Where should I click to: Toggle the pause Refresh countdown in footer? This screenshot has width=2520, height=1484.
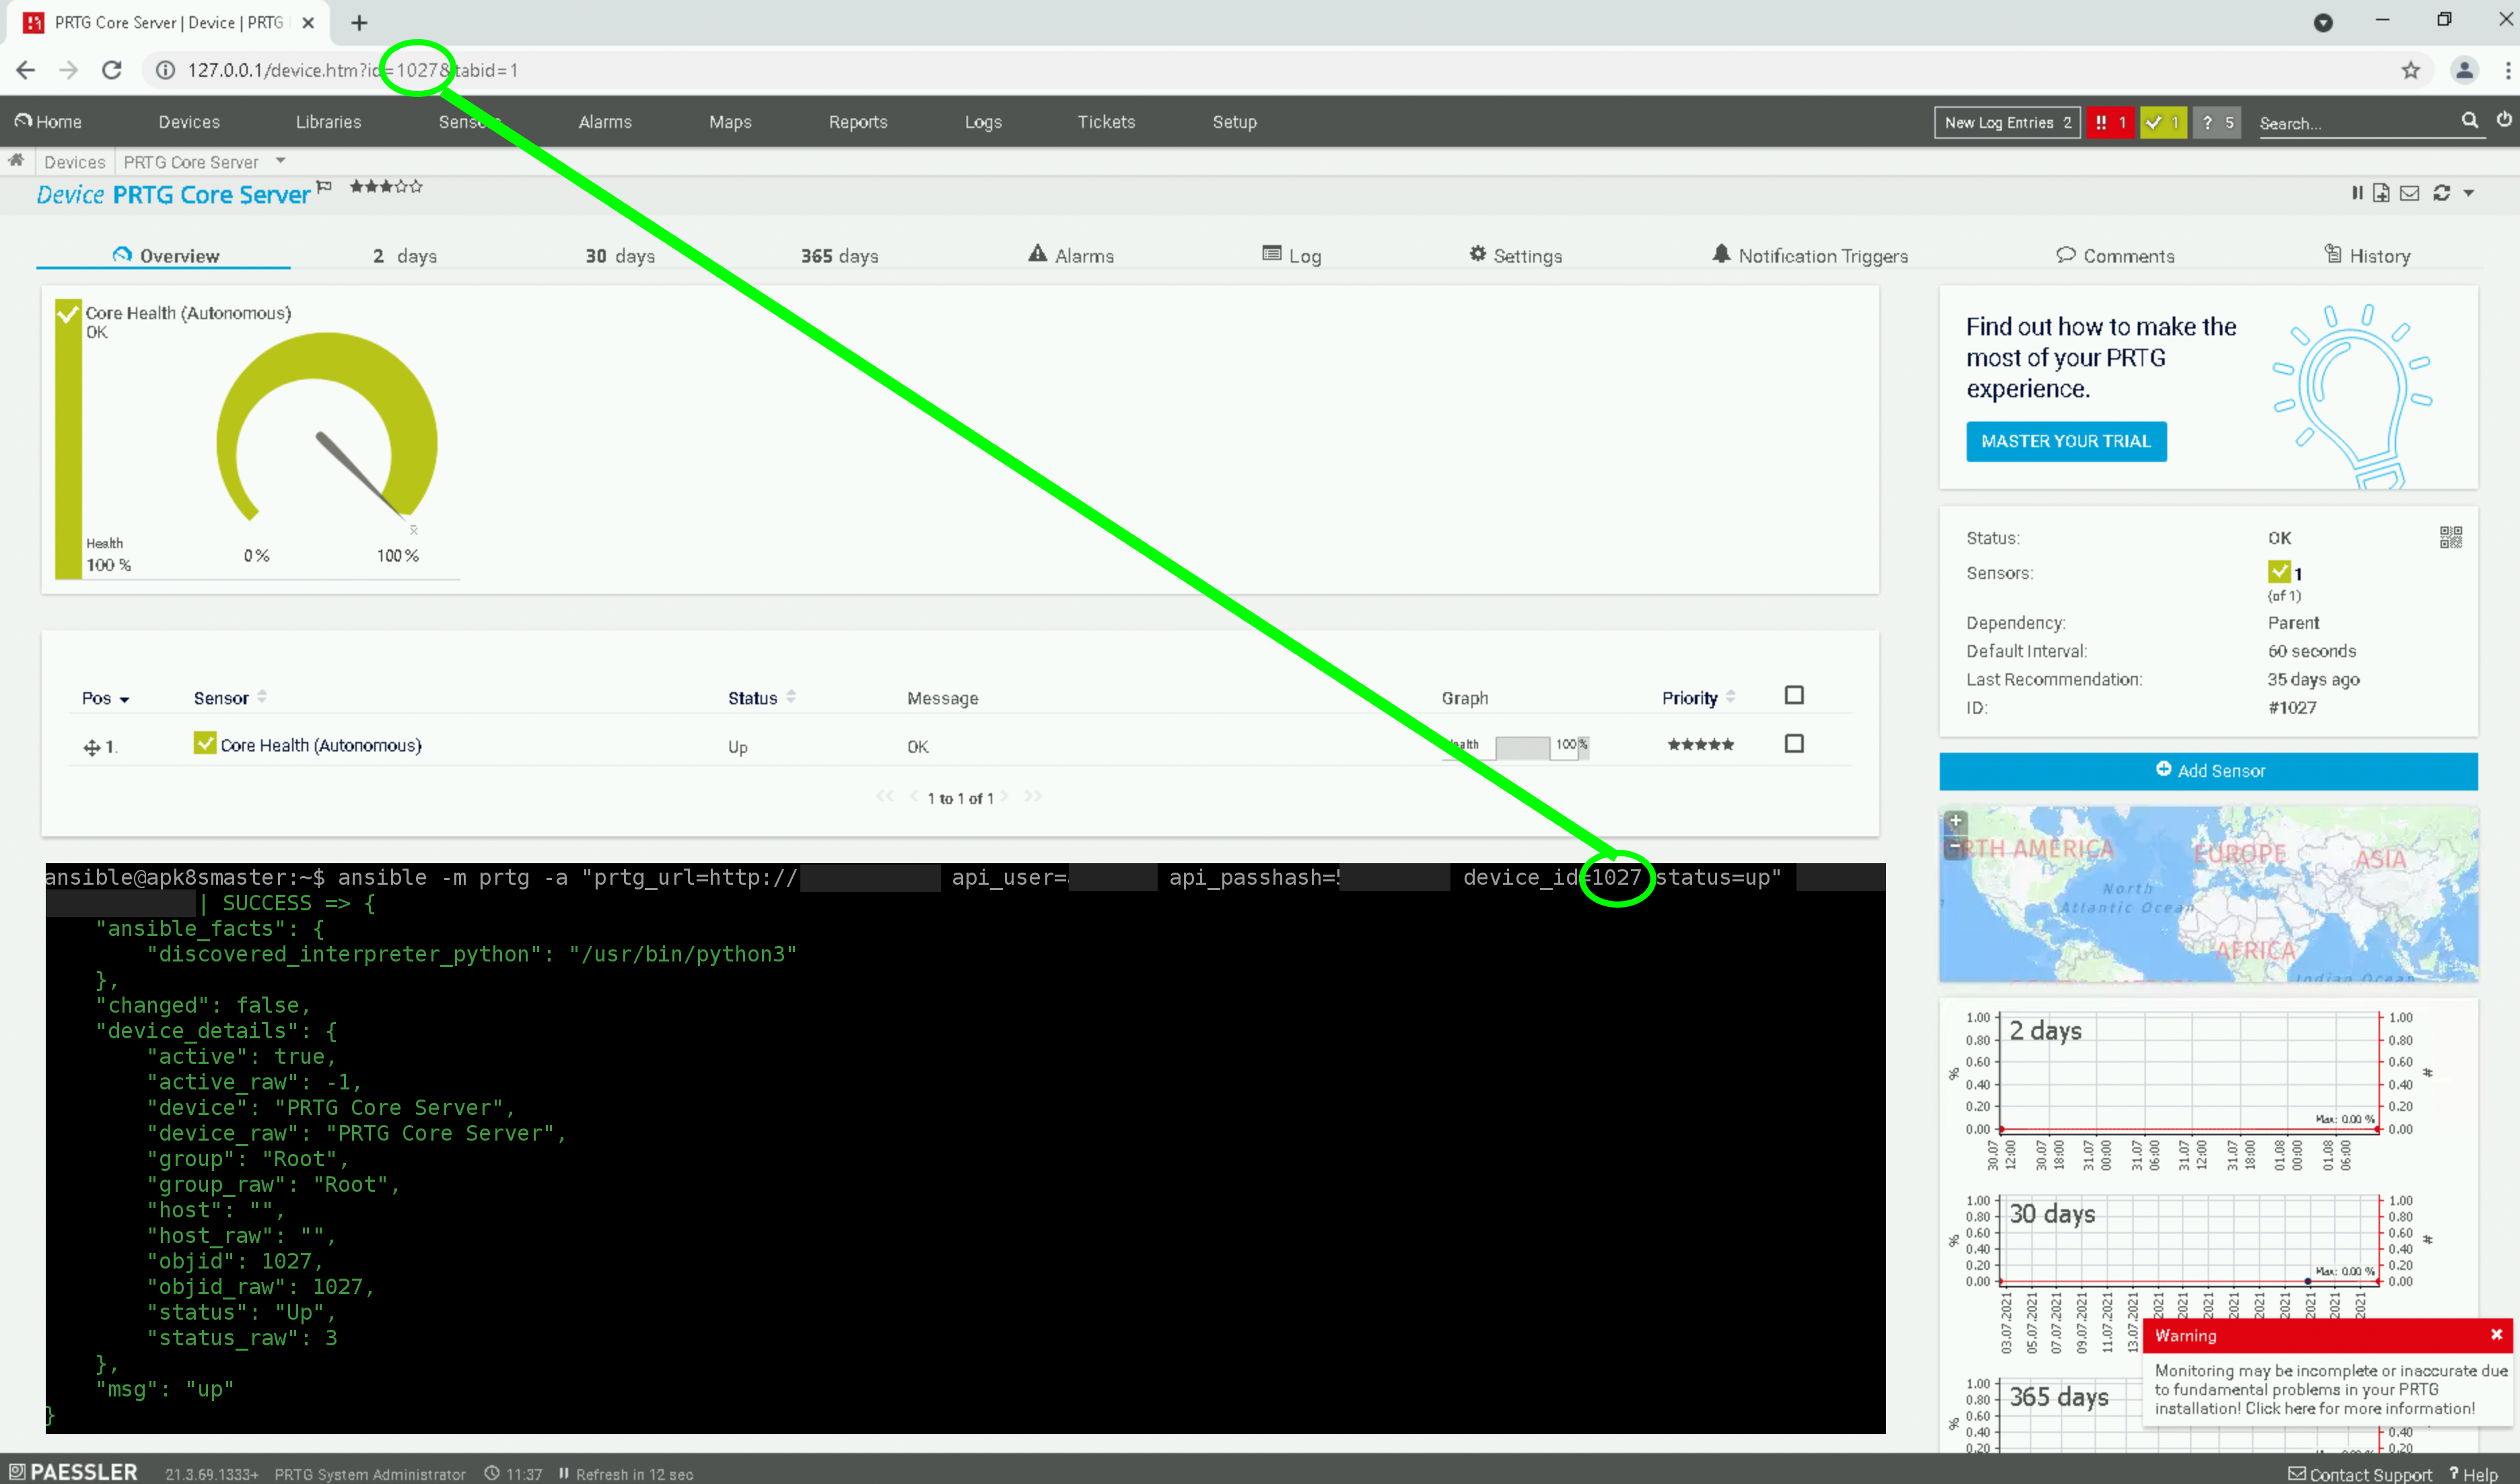[x=564, y=1473]
